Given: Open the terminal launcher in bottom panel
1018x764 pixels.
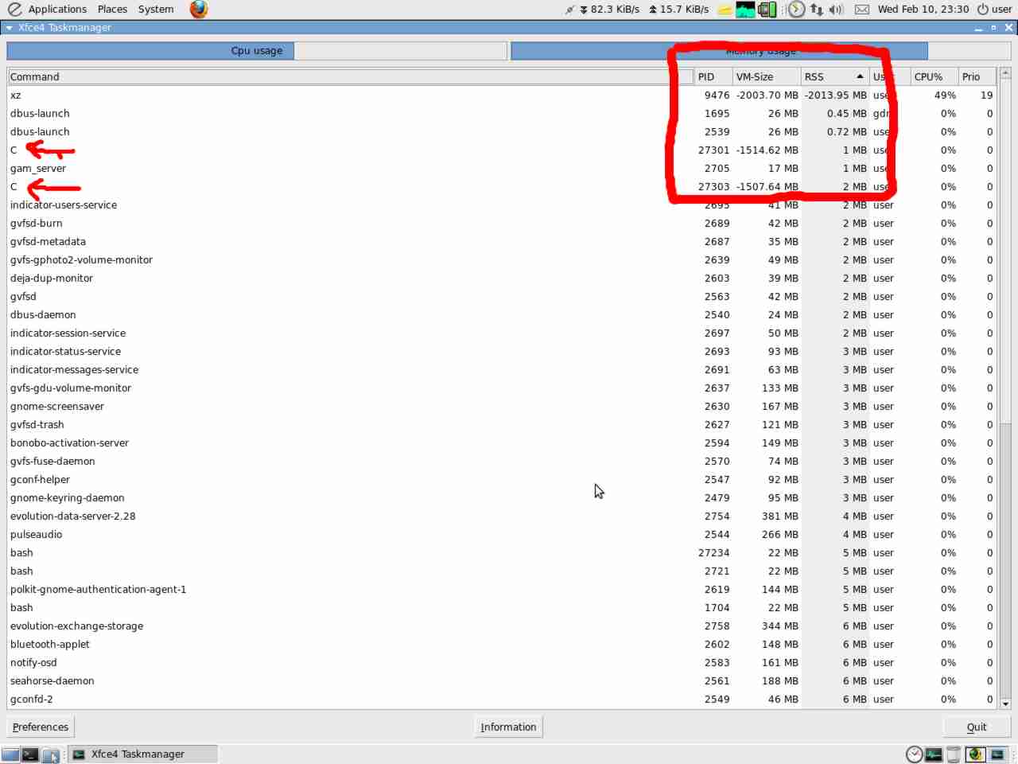Looking at the screenshot, I should tap(30, 754).
